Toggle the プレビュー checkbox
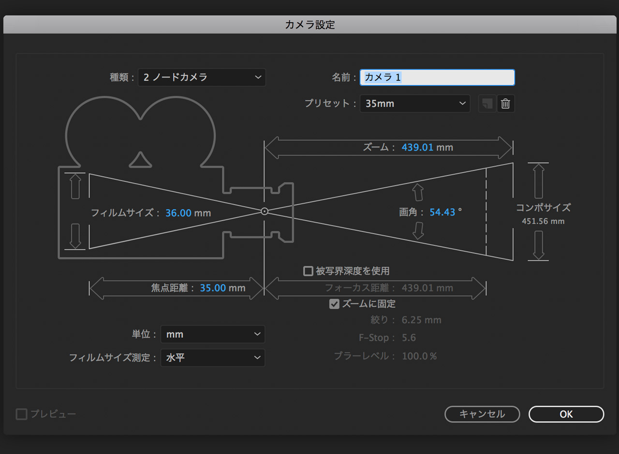The width and height of the screenshot is (619, 454). [22, 414]
